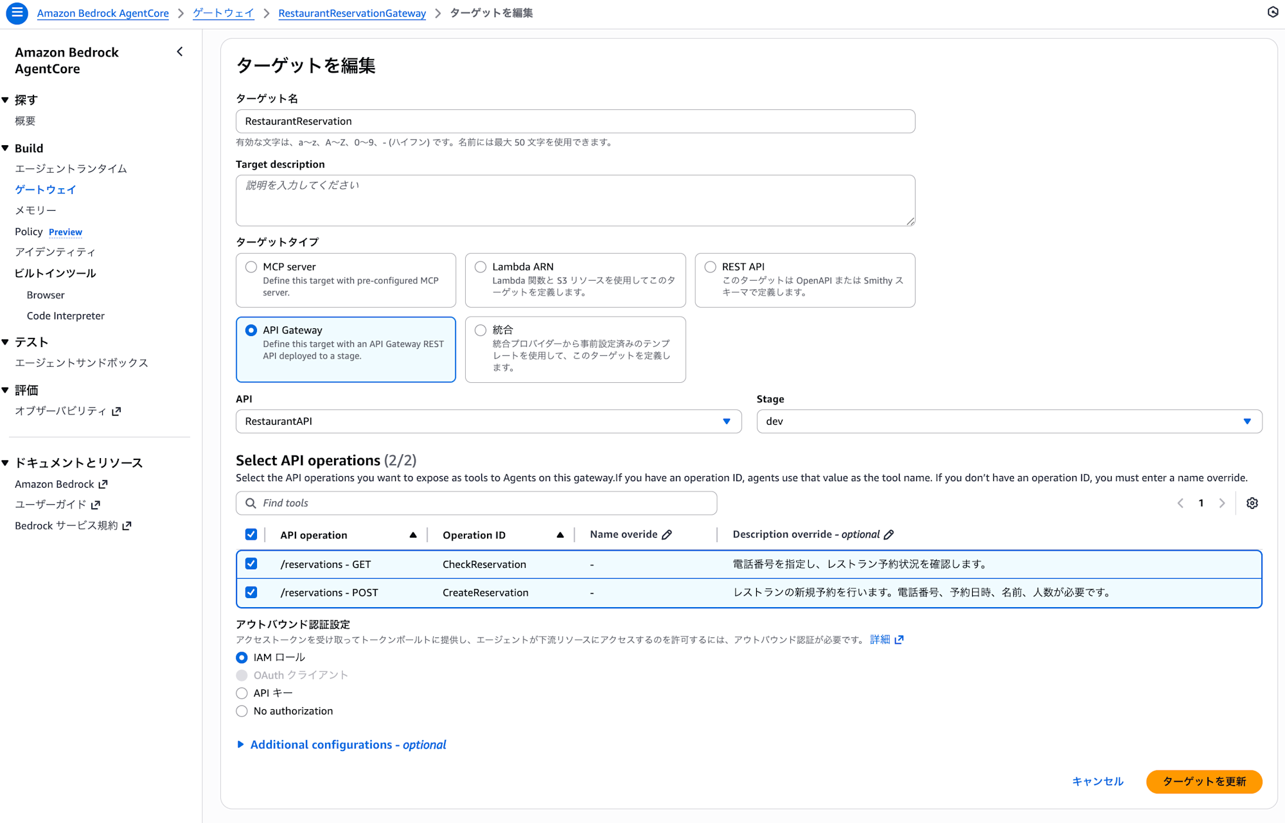Viewport: 1285px width, 823px height.
Task: Sort table by Operation ID arrow
Action: (x=560, y=535)
